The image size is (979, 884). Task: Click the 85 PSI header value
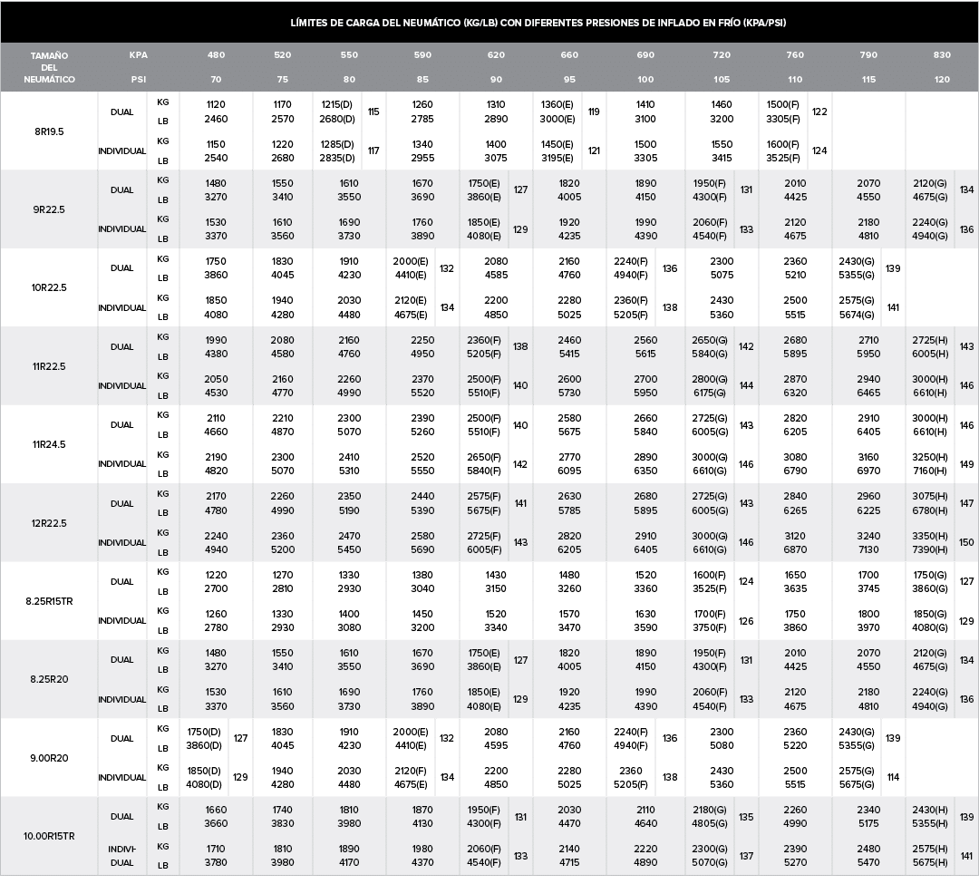(422, 79)
